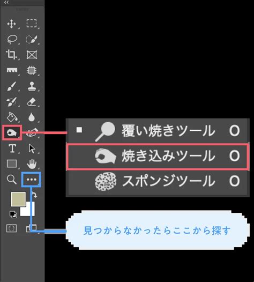Select the Eraser tool

(x=32, y=102)
